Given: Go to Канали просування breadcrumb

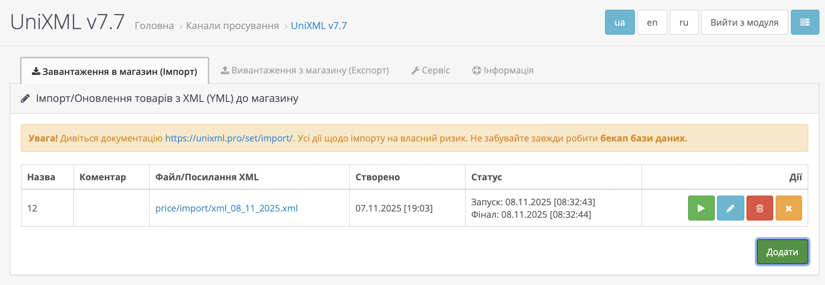Looking at the screenshot, I should [232, 26].
